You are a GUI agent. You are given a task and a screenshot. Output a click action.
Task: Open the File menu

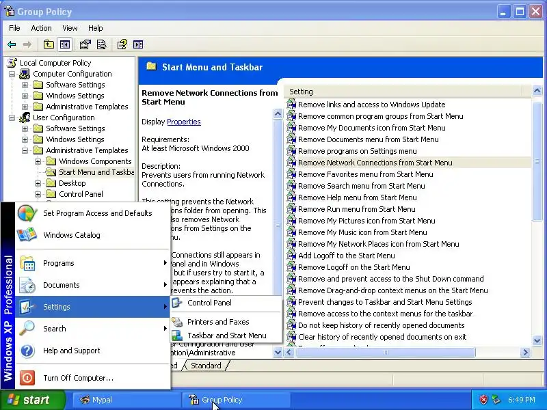(14, 28)
